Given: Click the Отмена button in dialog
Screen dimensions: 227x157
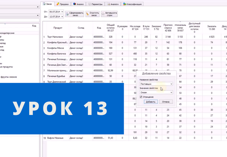Looking at the screenshot, I should pos(166,102).
